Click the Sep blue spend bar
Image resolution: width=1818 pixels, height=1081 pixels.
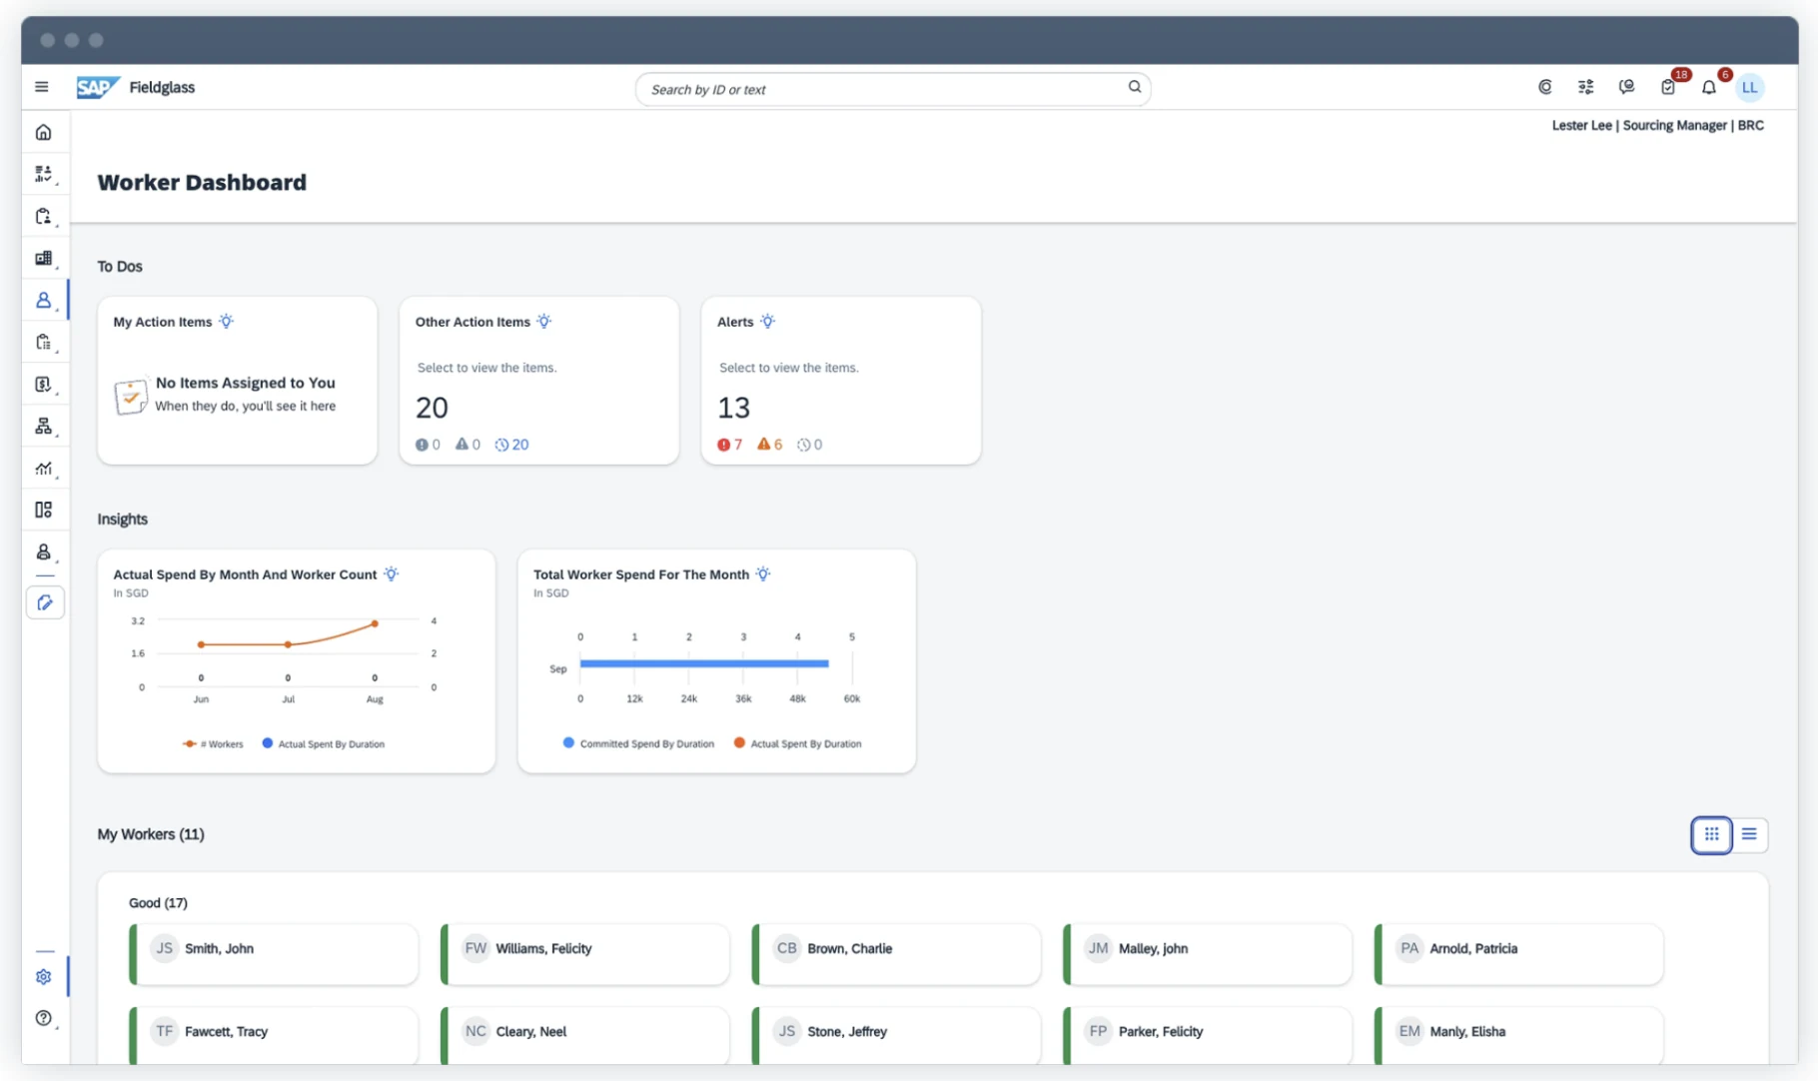[x=704, y=663]
